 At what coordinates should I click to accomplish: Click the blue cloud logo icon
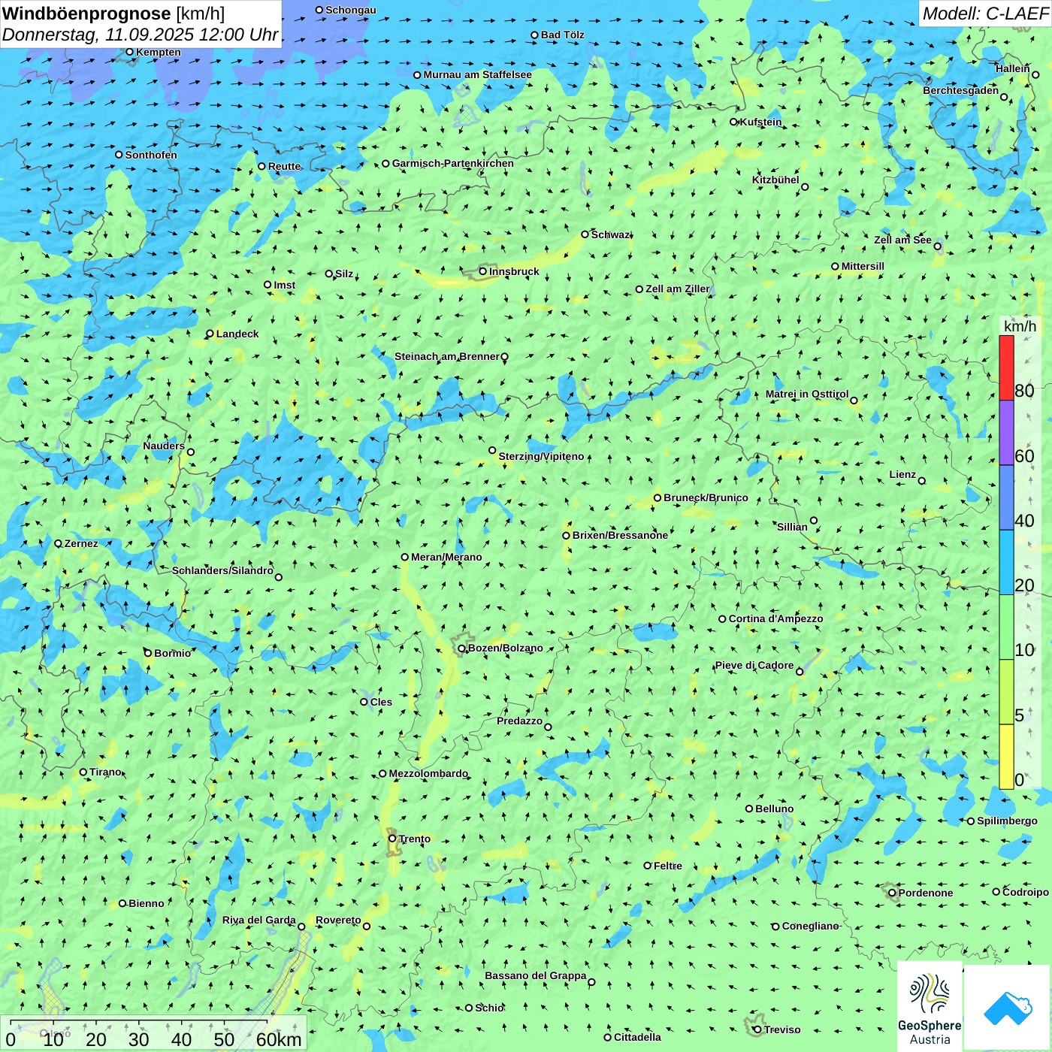click(x=1008, y=1008)
